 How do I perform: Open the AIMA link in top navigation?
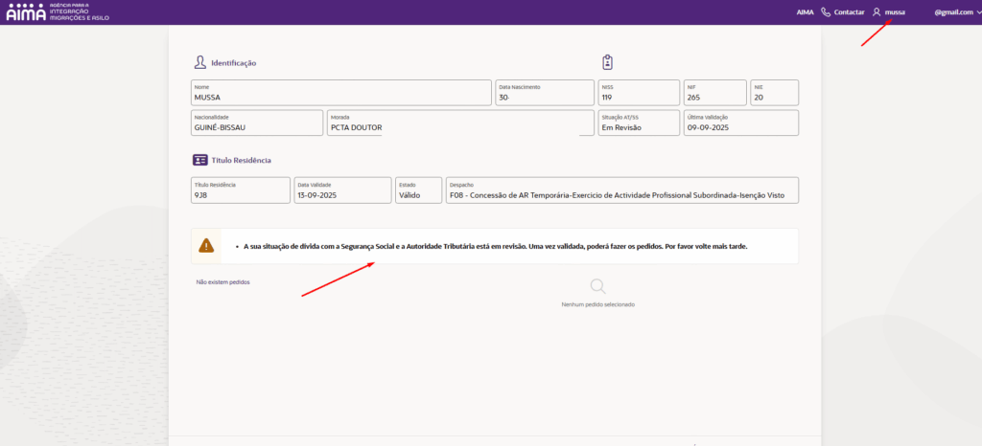point(805,12)
